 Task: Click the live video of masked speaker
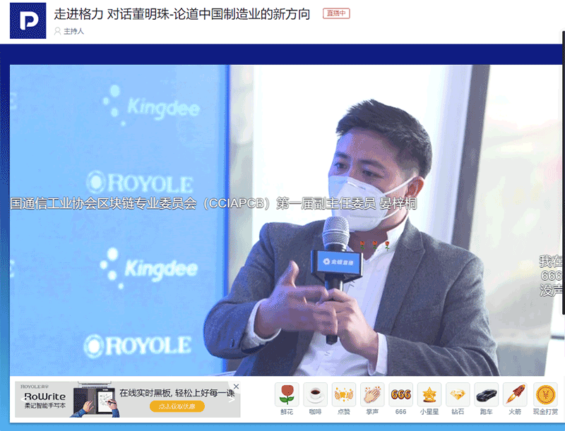(x=287, y=220)
